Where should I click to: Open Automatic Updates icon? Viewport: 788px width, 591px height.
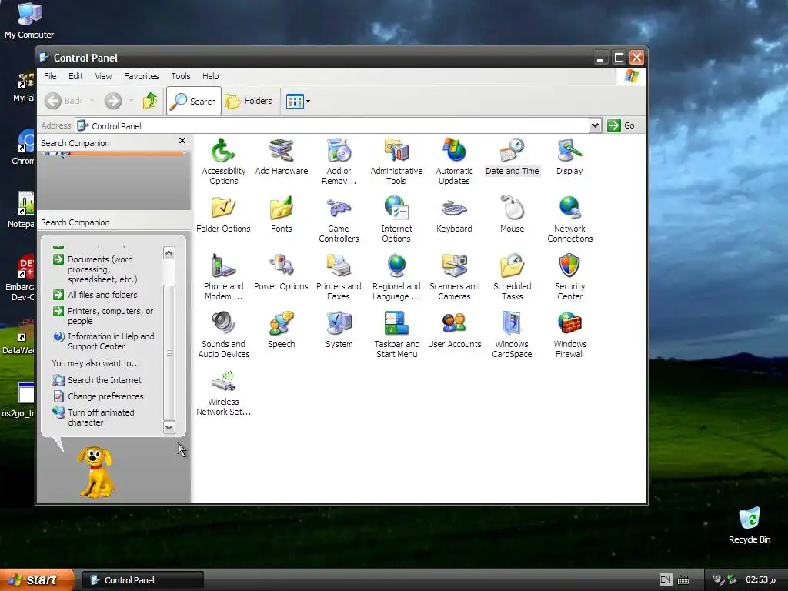pos(454,162)
